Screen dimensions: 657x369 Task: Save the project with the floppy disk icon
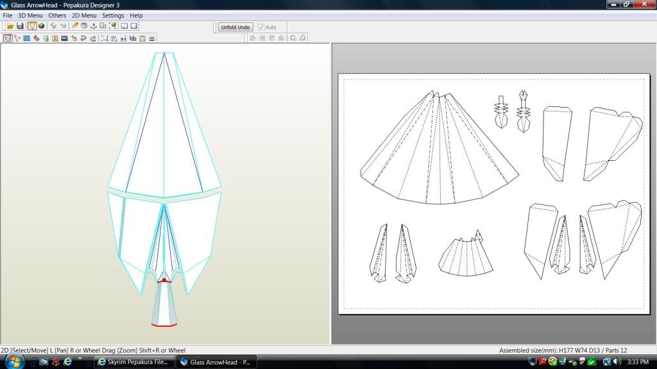click(20, 26)
